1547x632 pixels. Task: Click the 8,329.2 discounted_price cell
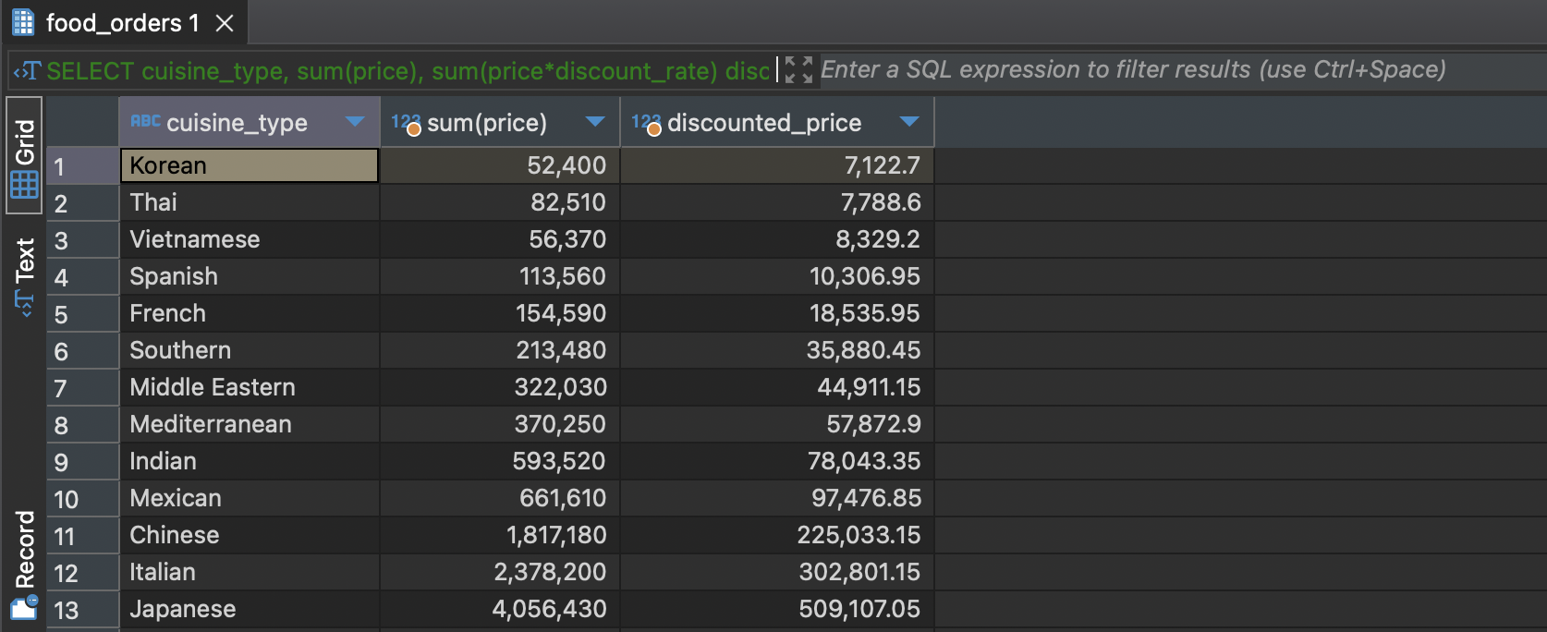(x=777, y=239)
